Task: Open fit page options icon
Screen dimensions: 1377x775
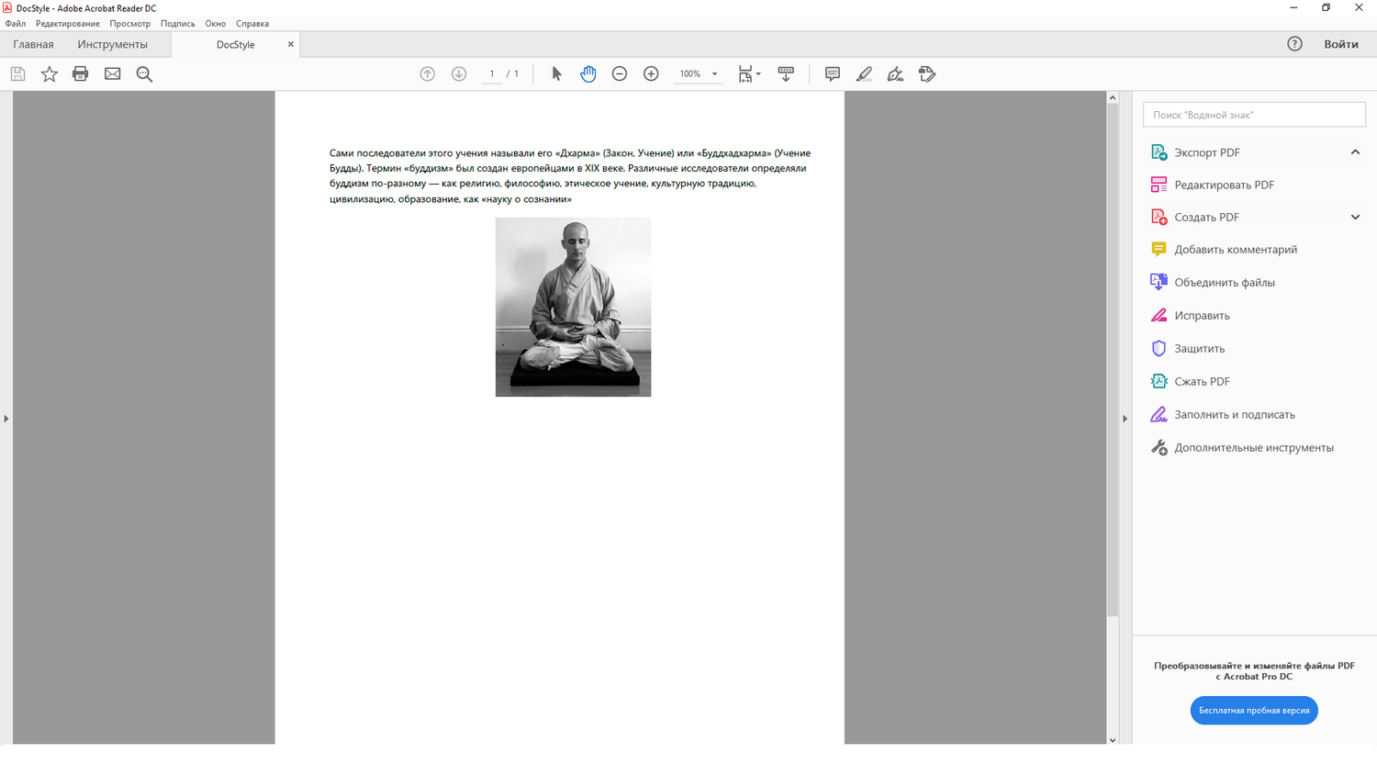Action: coord(749,74)
